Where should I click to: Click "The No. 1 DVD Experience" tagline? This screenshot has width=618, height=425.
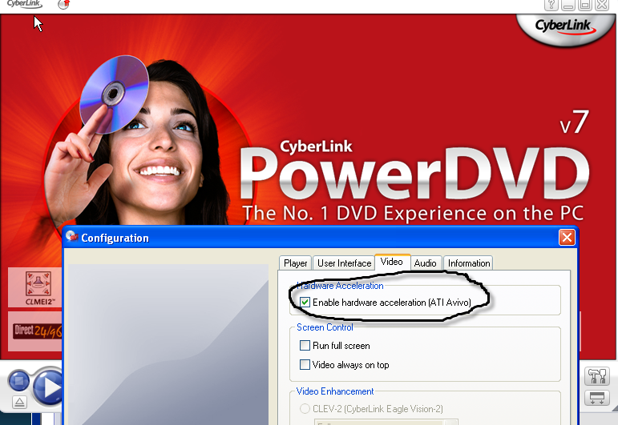(x=413, y=213)
